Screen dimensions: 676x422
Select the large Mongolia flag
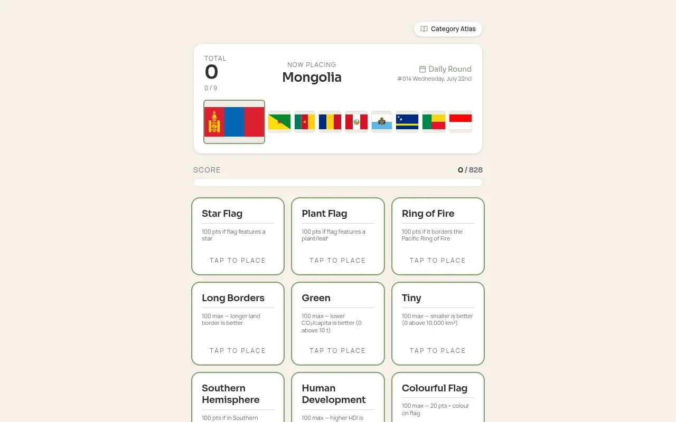pos(234,122)
